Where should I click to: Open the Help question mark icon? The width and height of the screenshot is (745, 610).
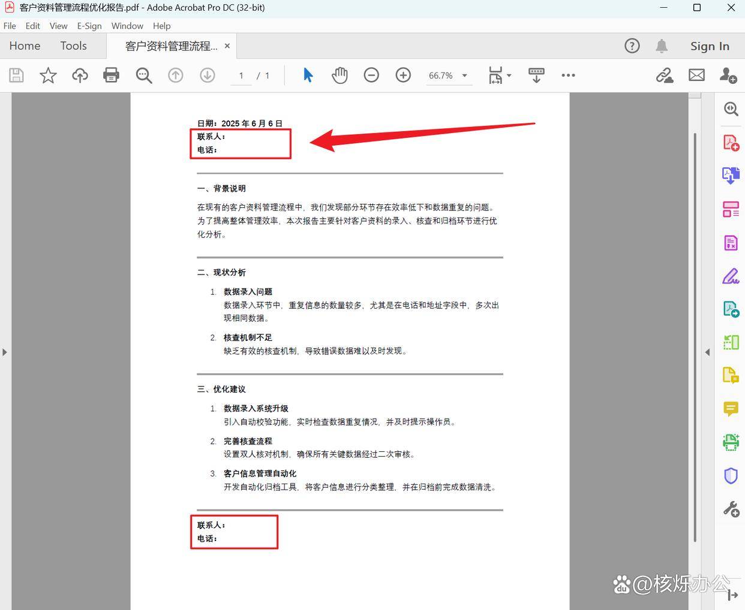click(632, 46)
